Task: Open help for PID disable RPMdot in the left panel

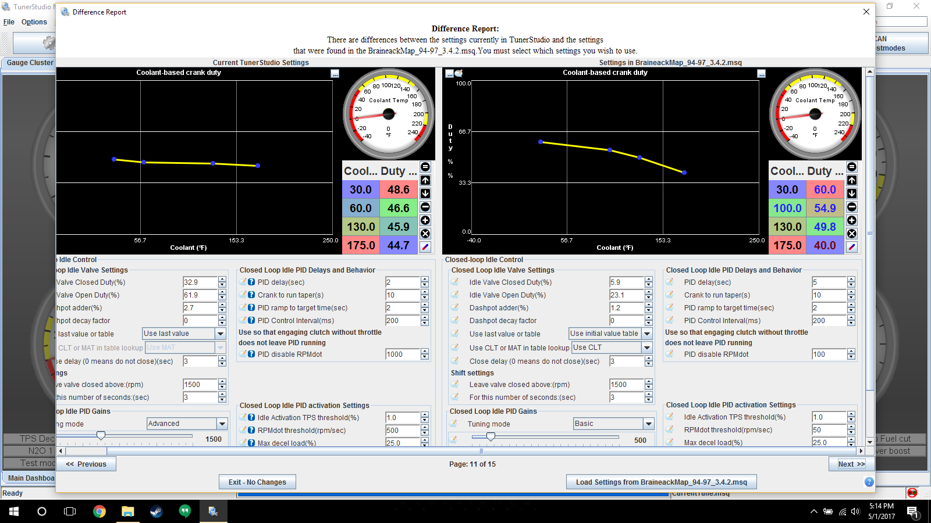Action: click(x=251, y=354)
